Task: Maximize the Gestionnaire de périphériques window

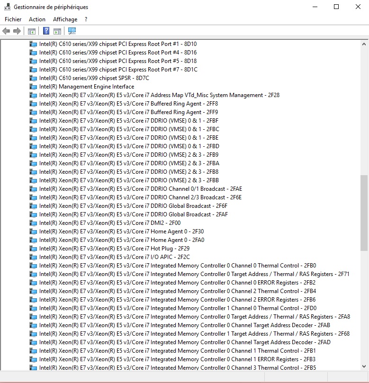Action: point(336,7)
